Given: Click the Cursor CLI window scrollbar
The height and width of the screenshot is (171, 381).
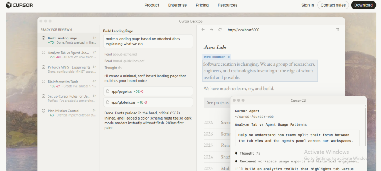Looking at the screenshot, I should tap(365, 127).
